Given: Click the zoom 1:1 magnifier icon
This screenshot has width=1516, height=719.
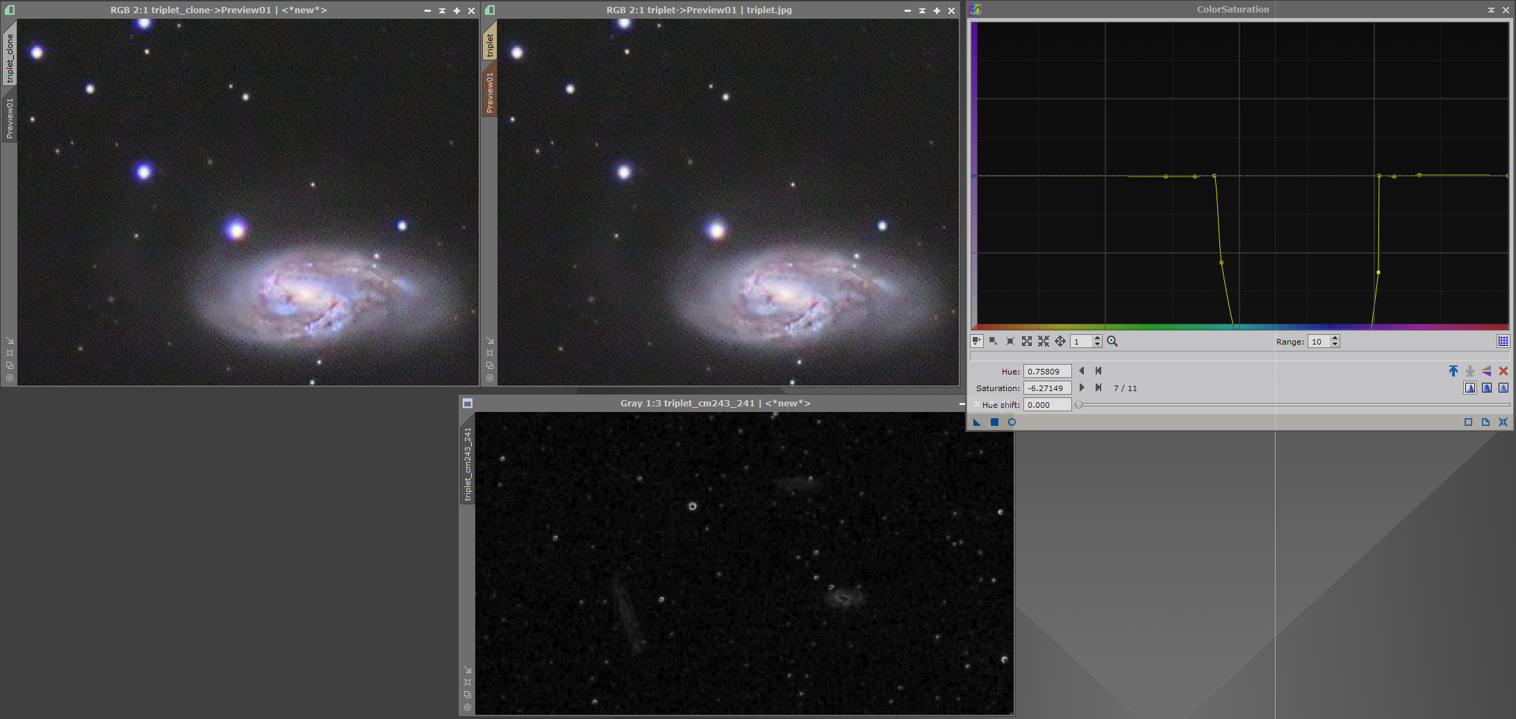Looking at the screenshot, I should (1112, 341).
